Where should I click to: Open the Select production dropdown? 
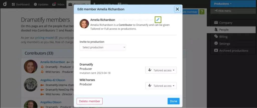tap(103, 47)
